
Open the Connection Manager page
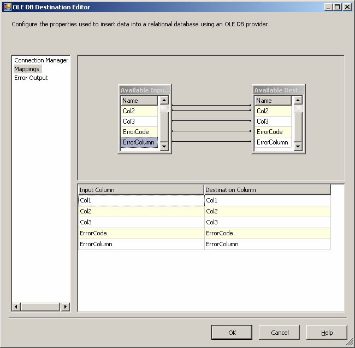[41, 60]
